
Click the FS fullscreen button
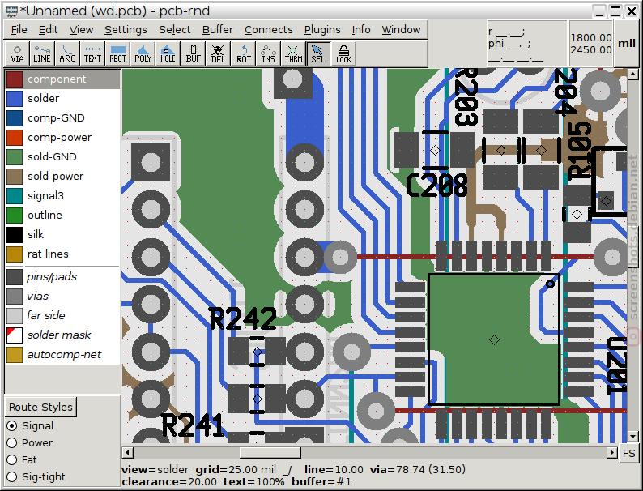point(628,454)
